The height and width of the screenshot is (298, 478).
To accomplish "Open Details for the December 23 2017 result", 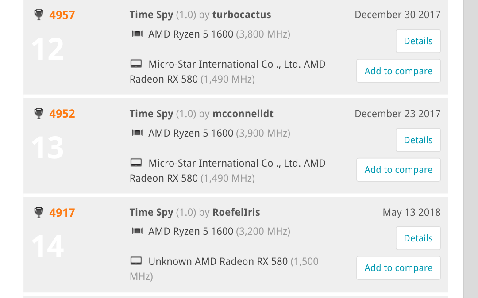I will point(418,140).
